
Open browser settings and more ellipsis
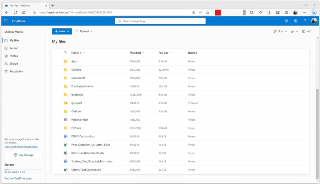point(304,12)
